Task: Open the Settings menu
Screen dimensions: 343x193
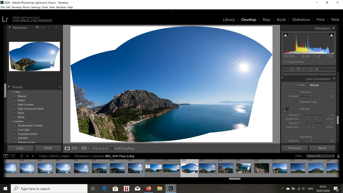Action: click(x=36, y=7)
